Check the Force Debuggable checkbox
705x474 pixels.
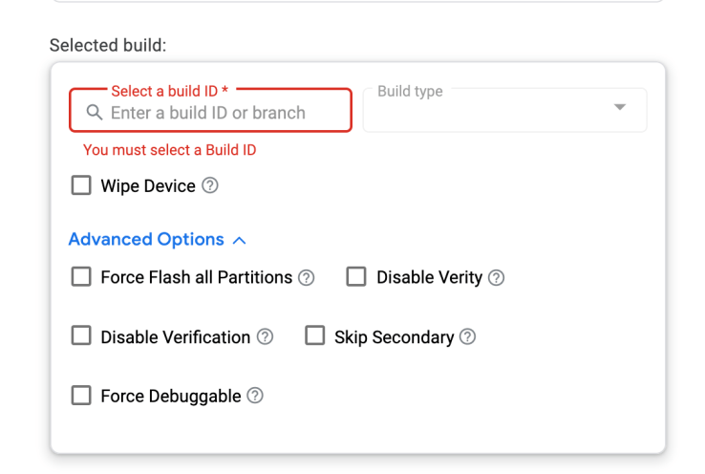tap(81, 395)
